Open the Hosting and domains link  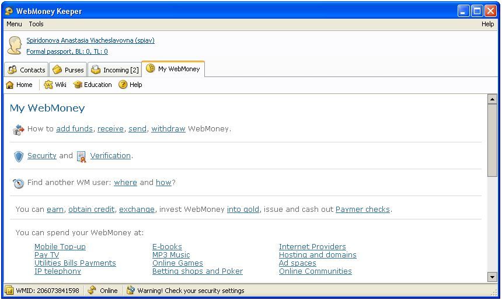[318, 255]
